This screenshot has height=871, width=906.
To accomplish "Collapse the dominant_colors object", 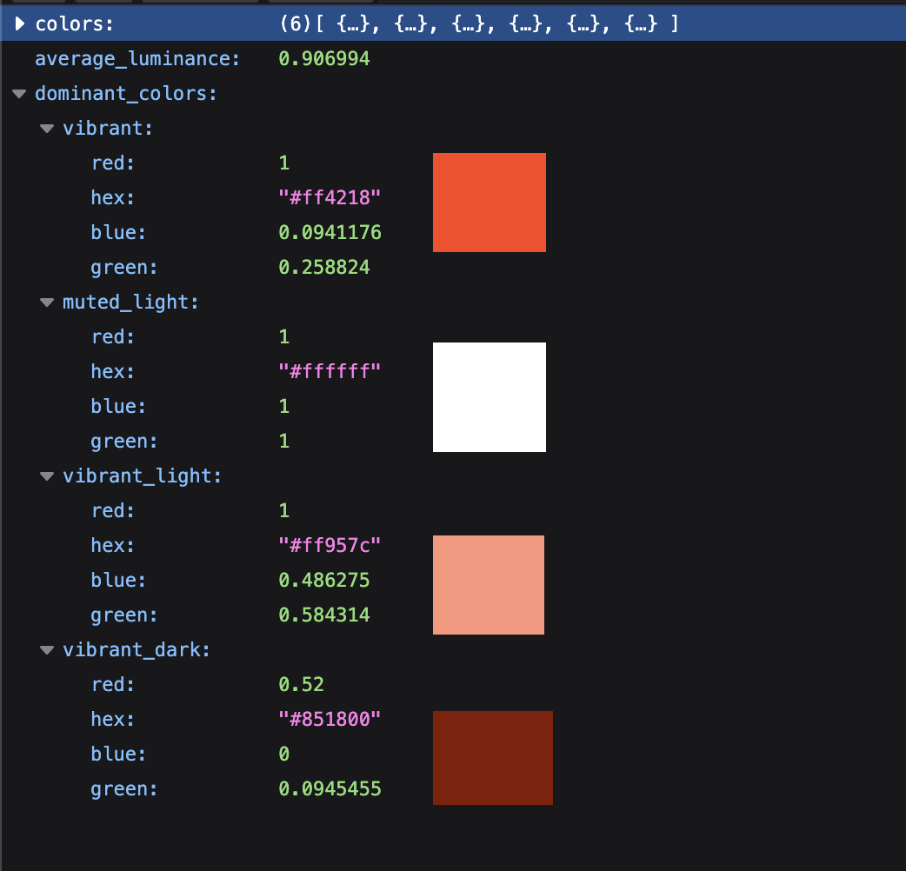I will (20, 94).
